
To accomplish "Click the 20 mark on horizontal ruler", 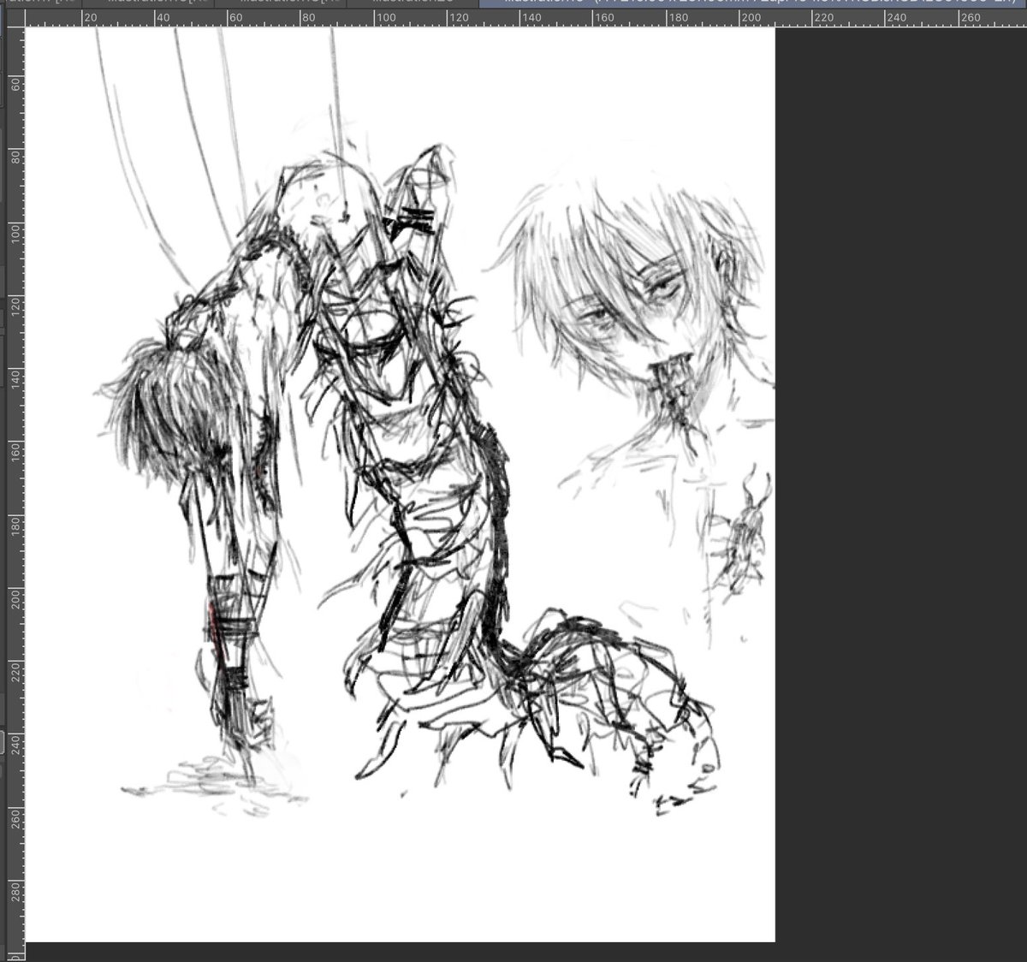I will point(90,18).
